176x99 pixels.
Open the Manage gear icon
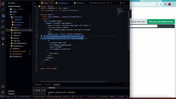point(3,92)
